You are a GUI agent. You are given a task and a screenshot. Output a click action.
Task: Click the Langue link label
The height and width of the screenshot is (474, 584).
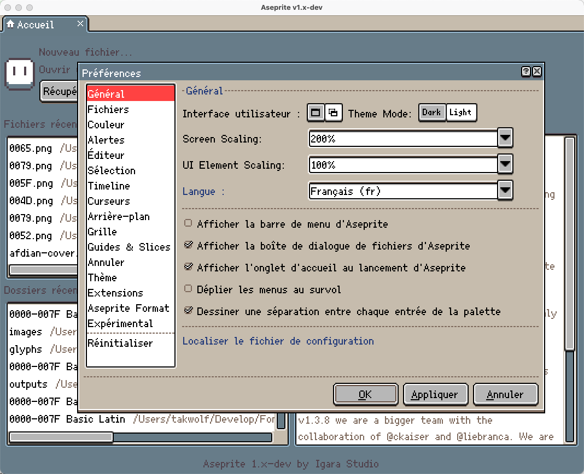(x=203, y=191)
